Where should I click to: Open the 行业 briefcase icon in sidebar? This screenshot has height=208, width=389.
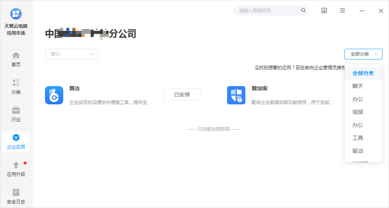coord(16,110)
